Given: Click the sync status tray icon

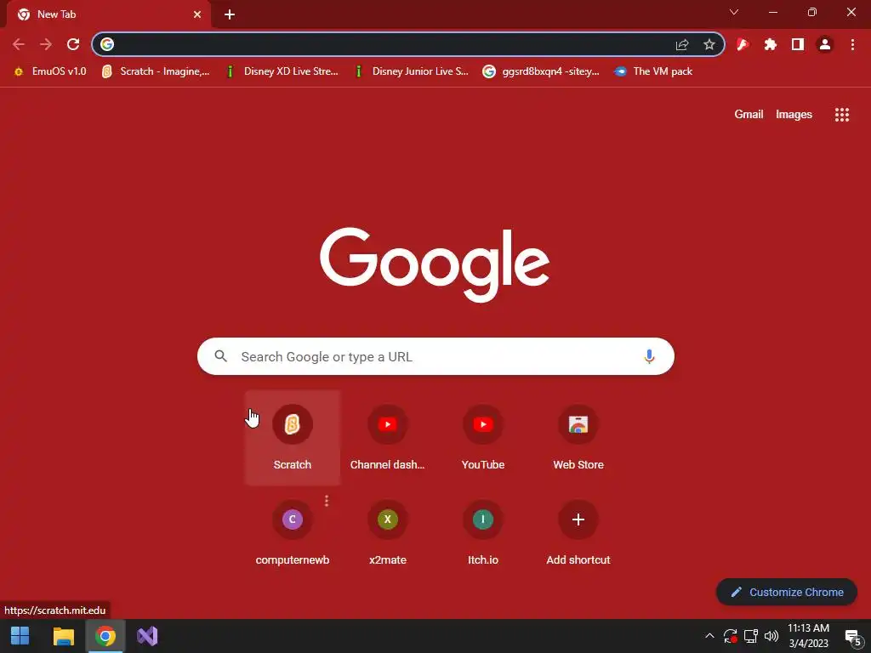Looking at the screenshot, I should [x=730, y=636].
